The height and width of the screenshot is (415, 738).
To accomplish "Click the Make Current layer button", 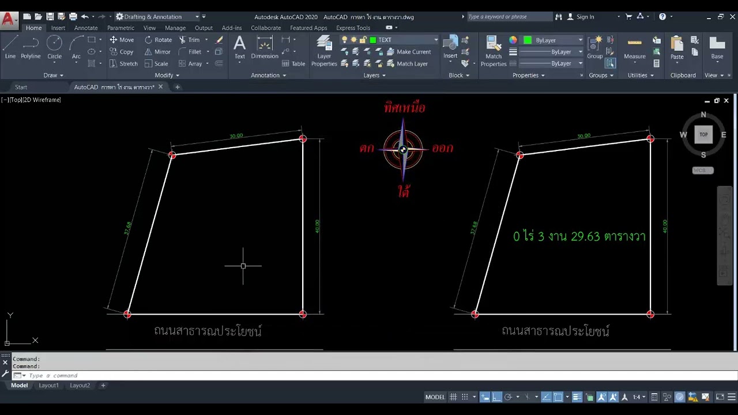I will point(409,52).
